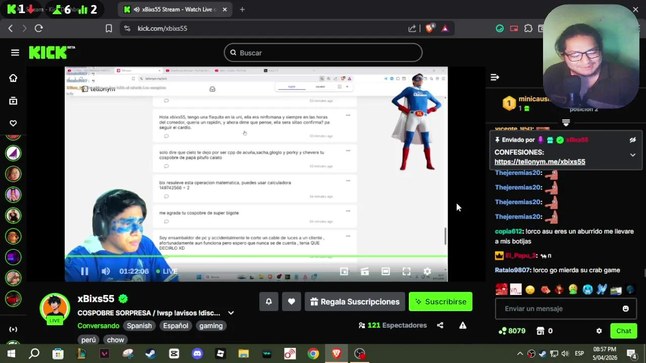Click the green video progress bar
646x363 pixels.
click(x=256, y=256)
